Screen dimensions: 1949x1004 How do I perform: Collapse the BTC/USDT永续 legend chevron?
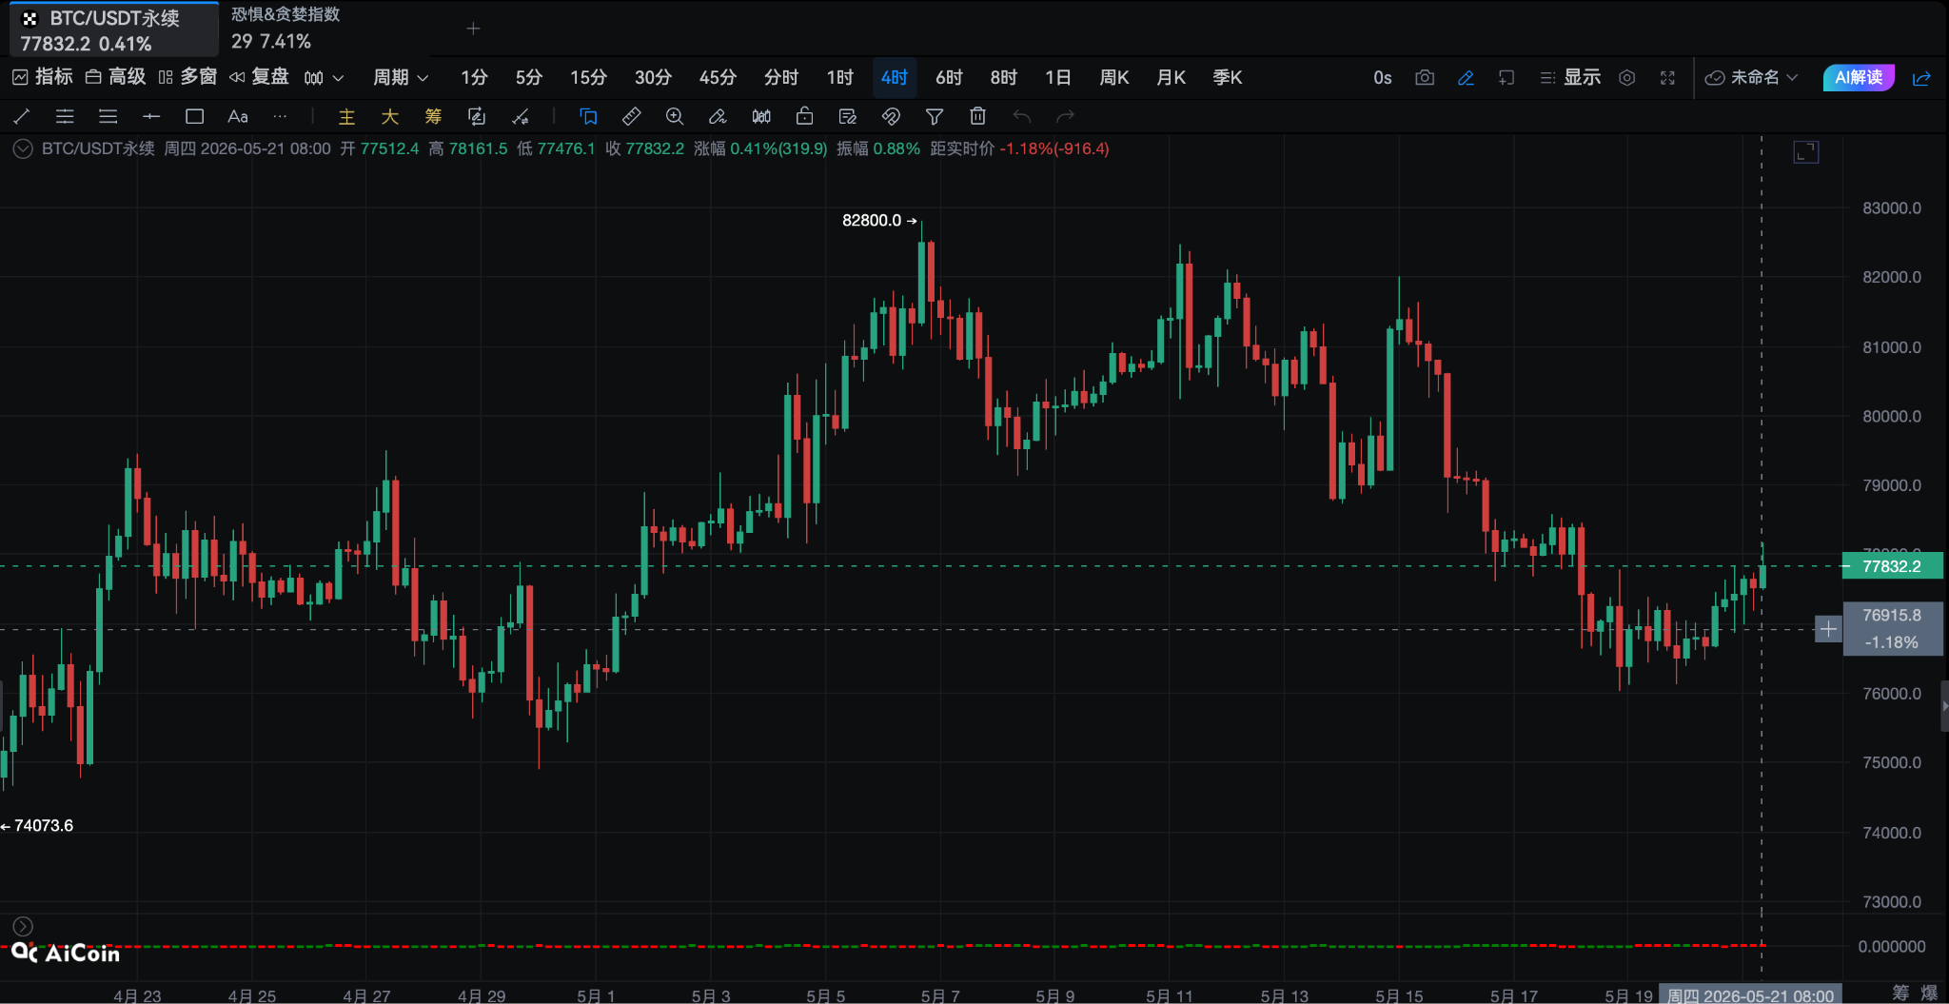[23, 148]
